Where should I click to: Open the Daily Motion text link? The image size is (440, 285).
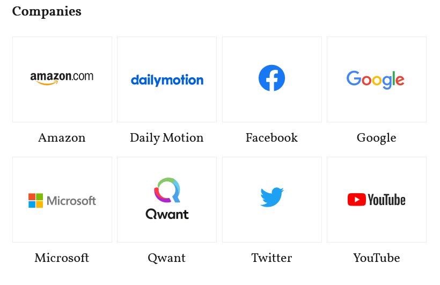click(167, 138)
